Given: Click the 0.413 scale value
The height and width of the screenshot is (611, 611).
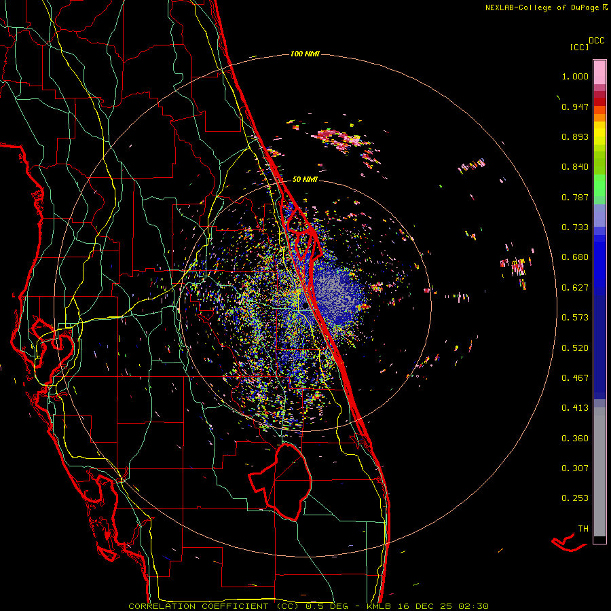Looking at the screenshot, I should click(x=575, y=408).
